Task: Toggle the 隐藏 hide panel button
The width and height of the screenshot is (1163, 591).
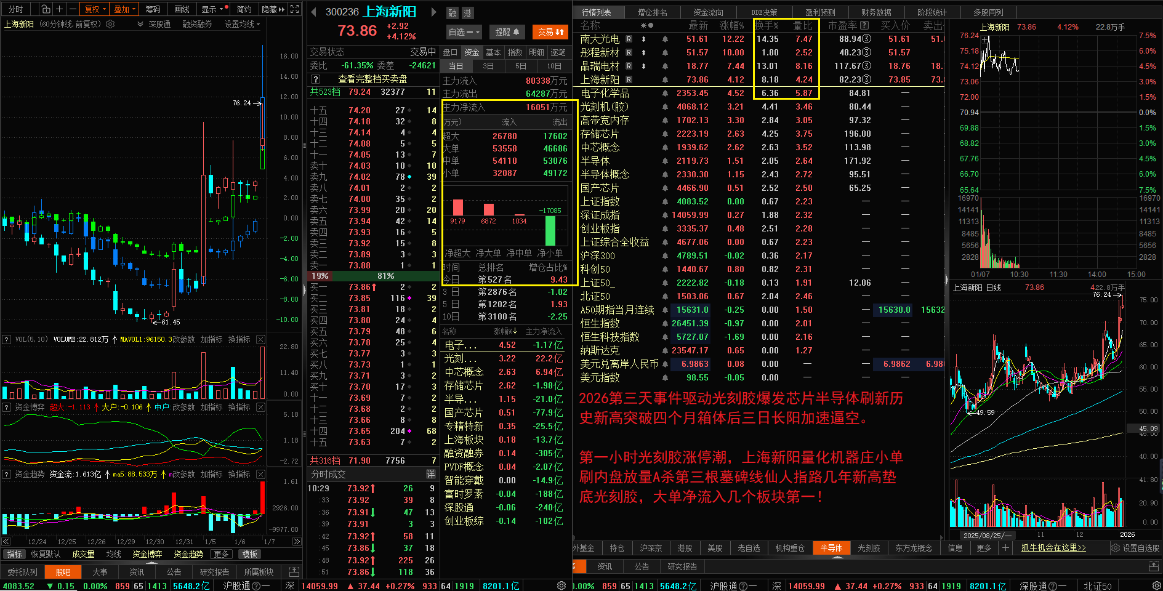Action: (x=273, y=9)
